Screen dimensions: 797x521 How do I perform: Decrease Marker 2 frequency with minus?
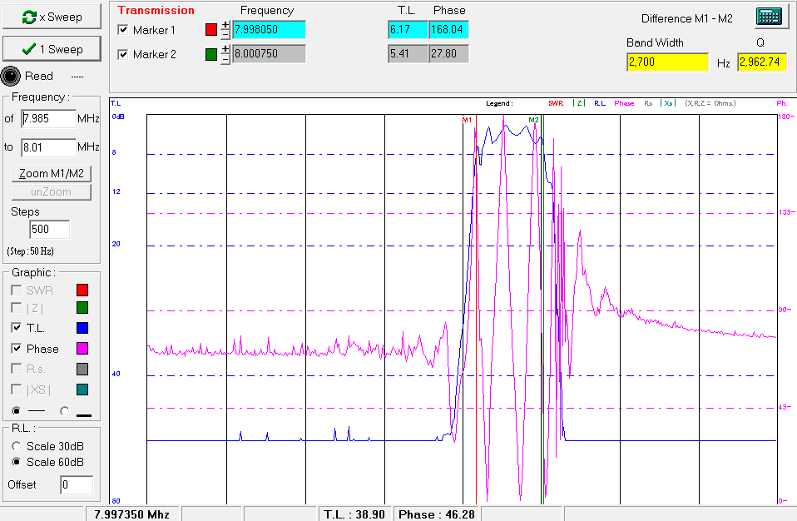pyautogui.click(x=225, y=59)
